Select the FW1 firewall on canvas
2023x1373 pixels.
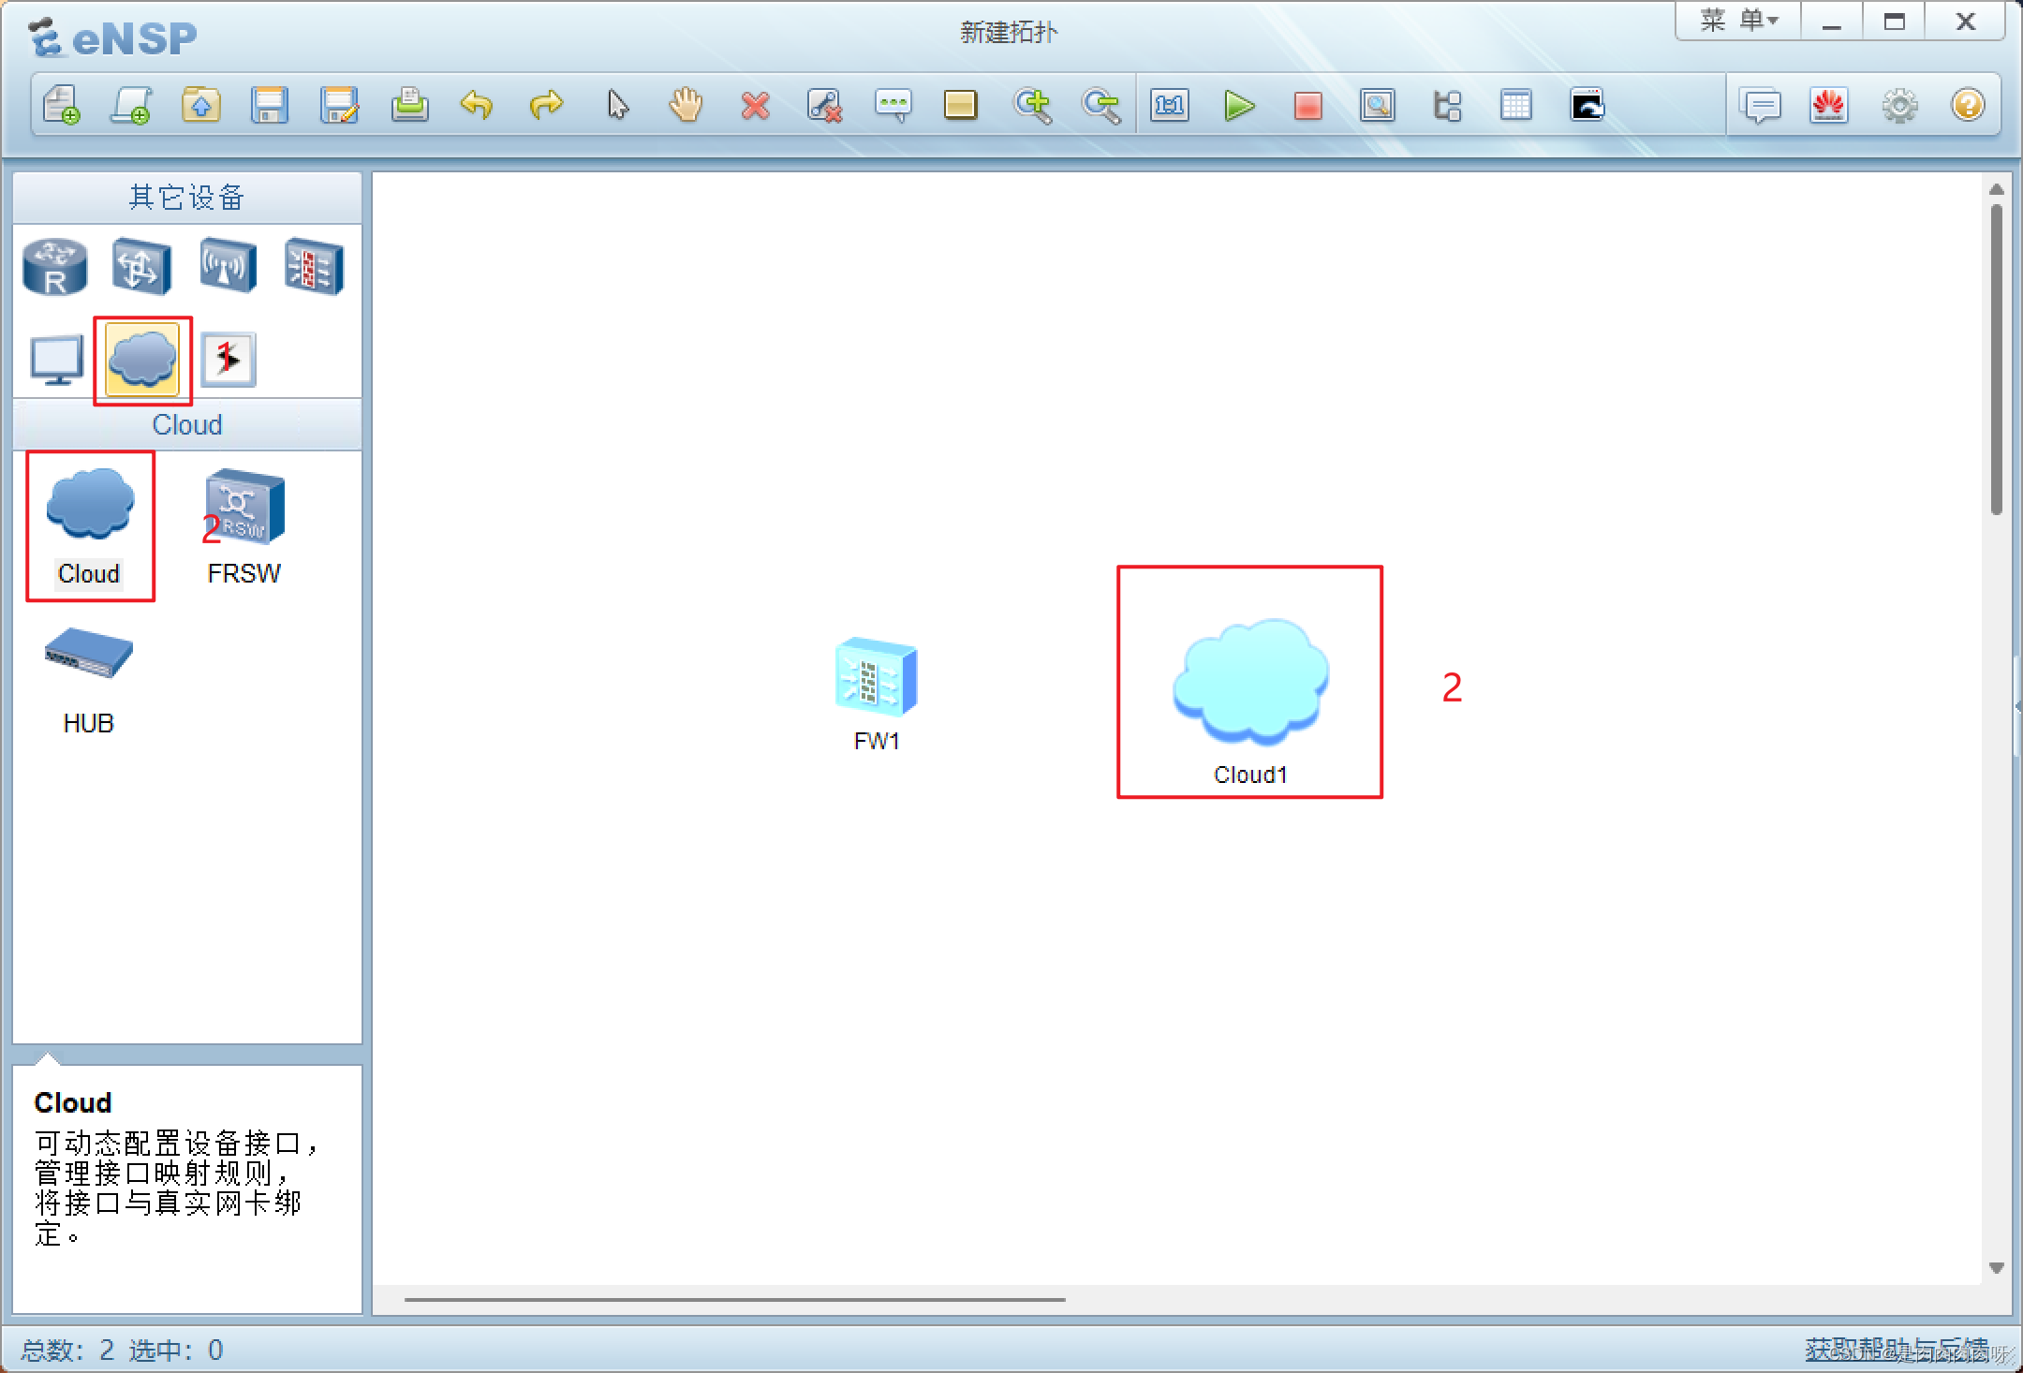click(x=876, y=679)
